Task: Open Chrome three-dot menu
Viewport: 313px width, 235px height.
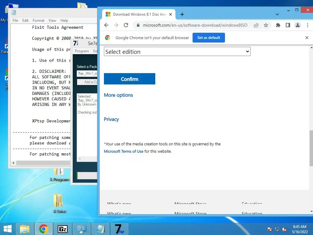Action: click(307, 25)
